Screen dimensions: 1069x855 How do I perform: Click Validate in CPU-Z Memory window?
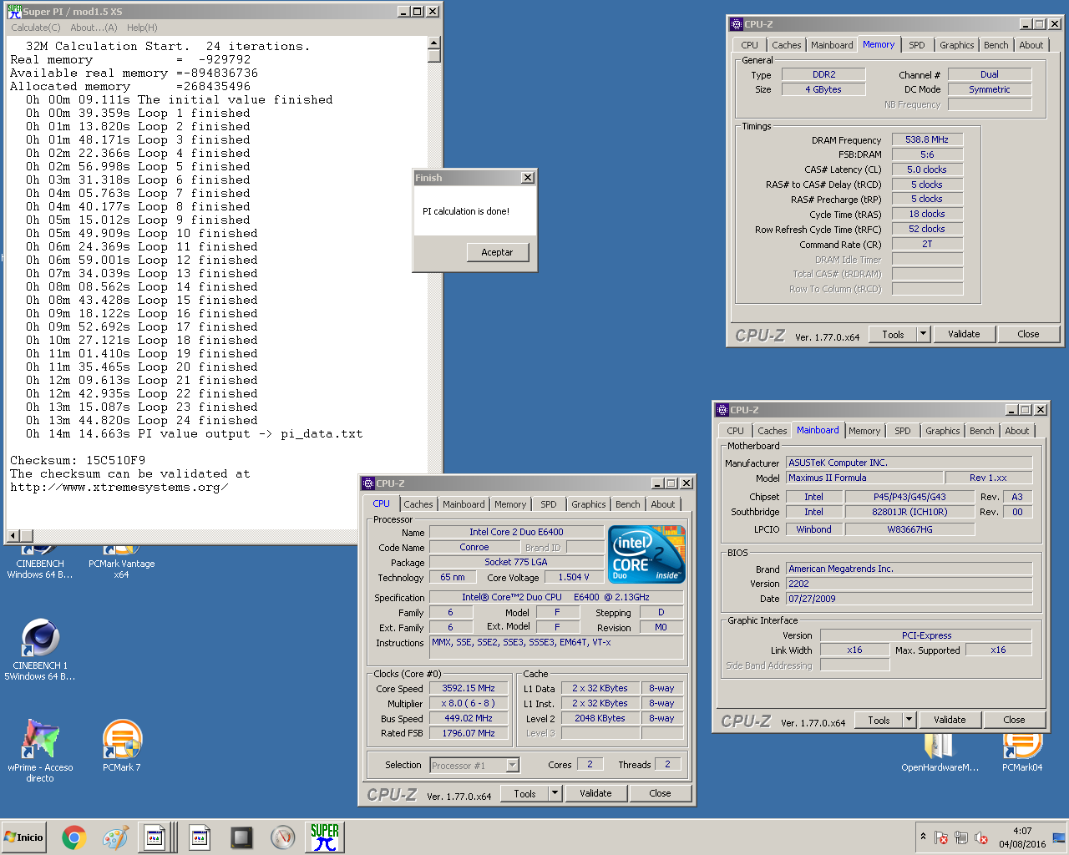(x=964, y=334)
